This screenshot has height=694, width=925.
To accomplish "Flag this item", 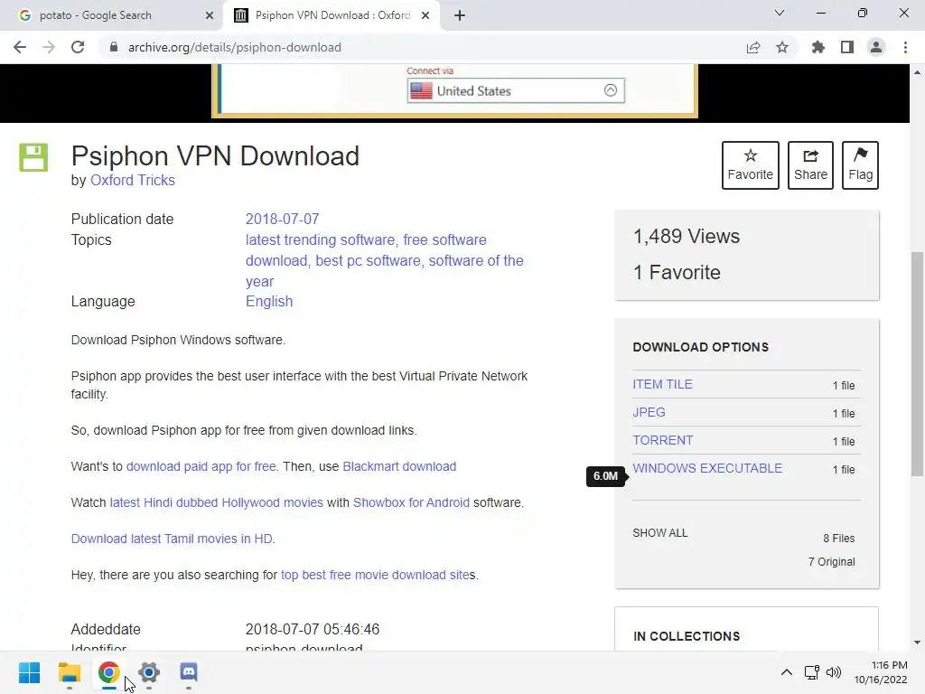I will 860,165.
